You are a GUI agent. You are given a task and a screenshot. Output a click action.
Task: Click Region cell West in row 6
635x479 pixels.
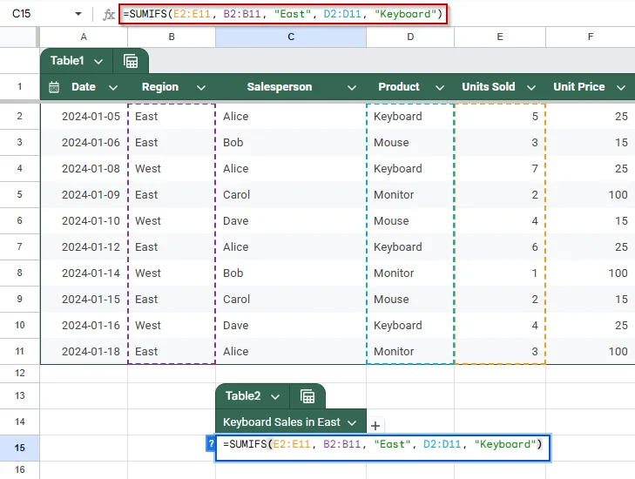coord(172,221)
